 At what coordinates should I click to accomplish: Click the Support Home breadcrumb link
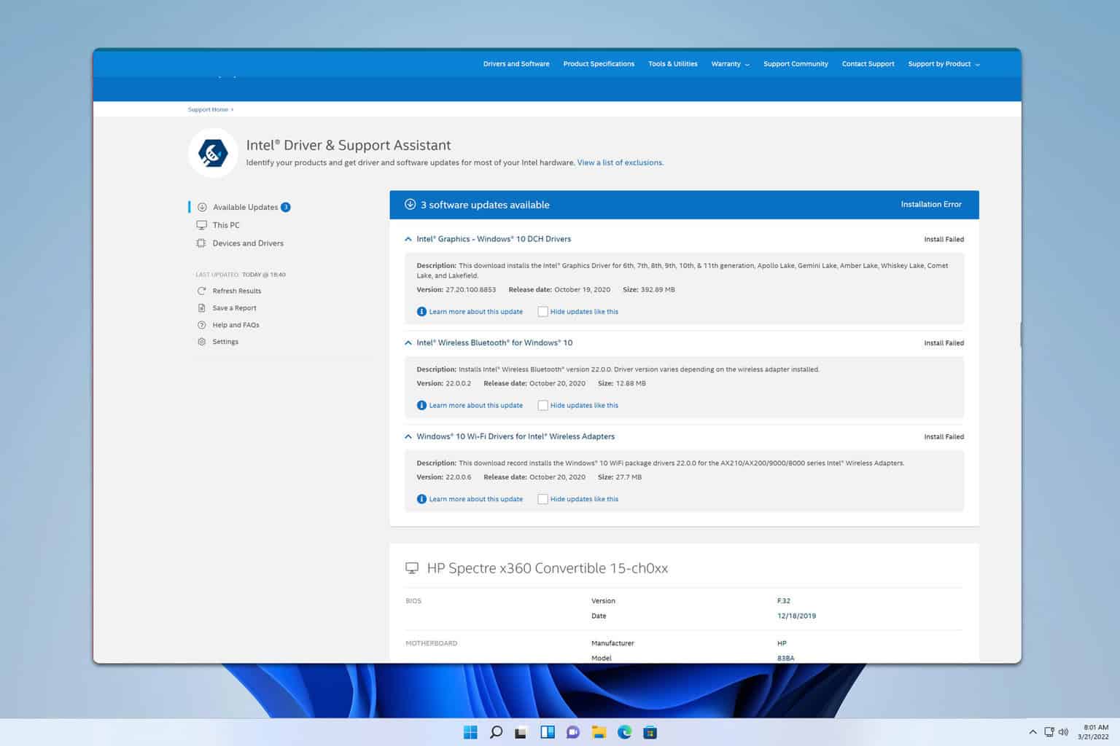[x=208, y=109]
